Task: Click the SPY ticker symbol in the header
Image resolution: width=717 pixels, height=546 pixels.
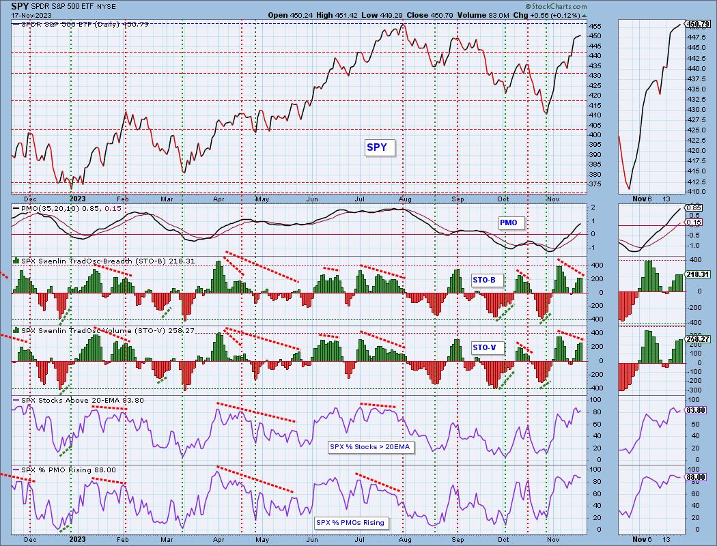Action: tap(20, 6)
